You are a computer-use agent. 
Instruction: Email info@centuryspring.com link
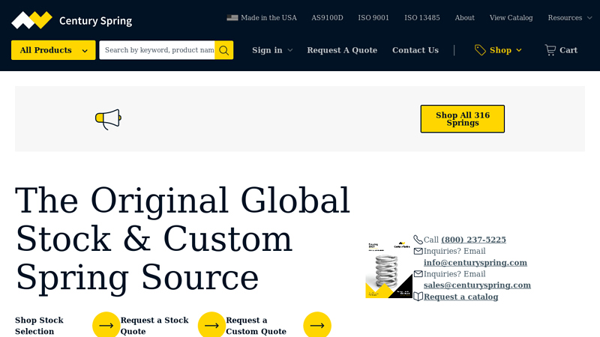coord(475,263)
